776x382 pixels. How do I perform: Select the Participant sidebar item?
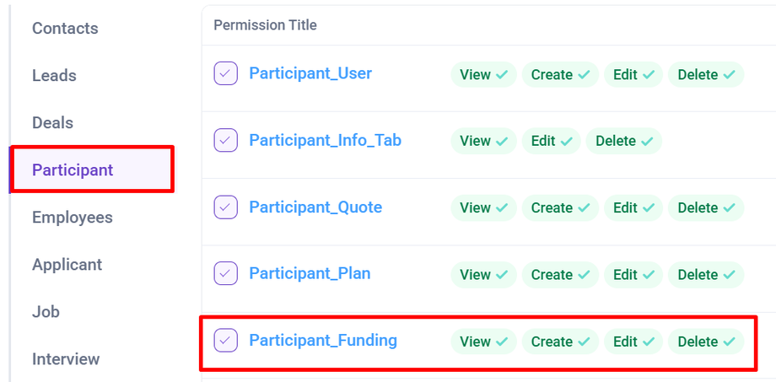point(73,170)
